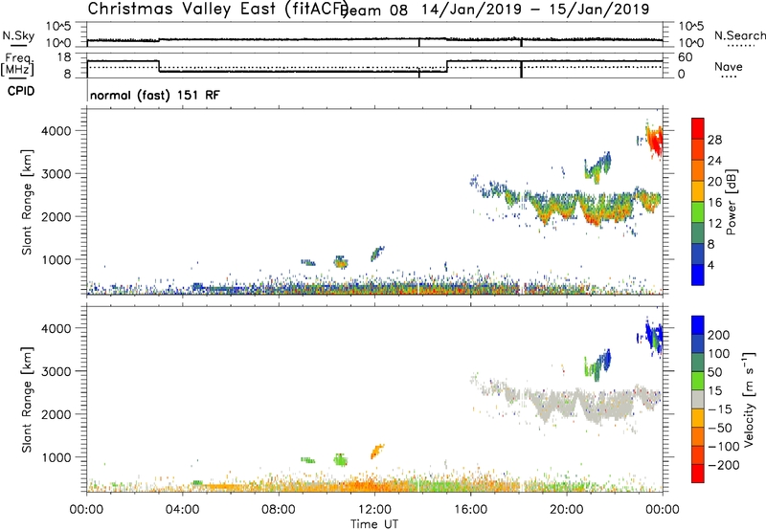Select the date range '14/Jan/2019 - 15/Jan/2019'

[535, 9]
